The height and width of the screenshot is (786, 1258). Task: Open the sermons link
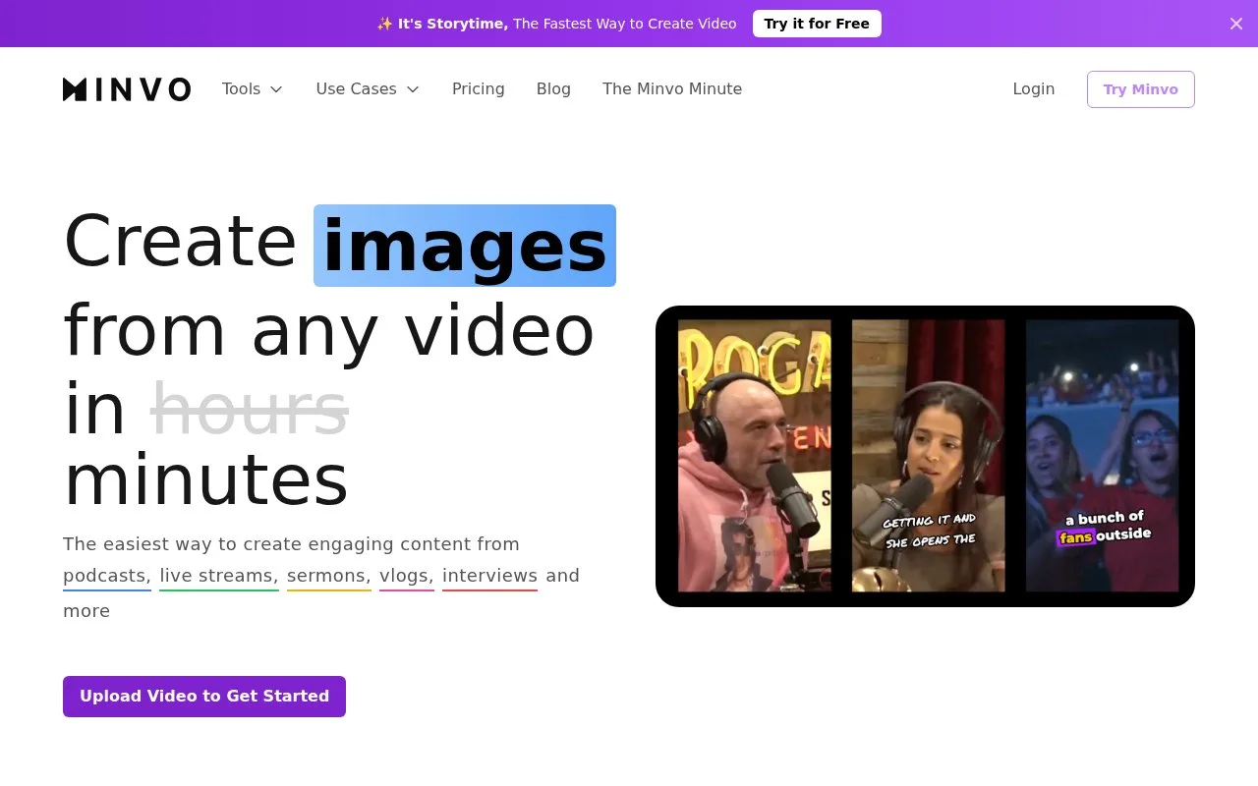coord(329,576)
